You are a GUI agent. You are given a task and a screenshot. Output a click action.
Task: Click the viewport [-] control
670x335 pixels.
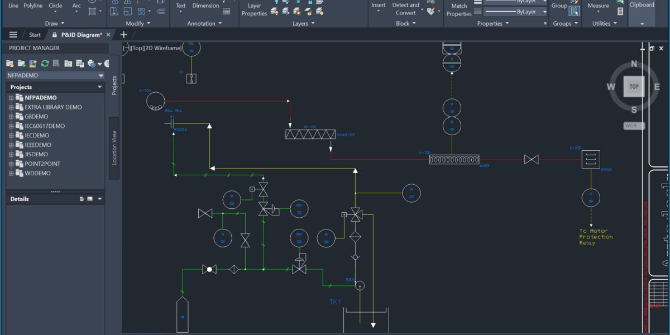click(126, 48)
